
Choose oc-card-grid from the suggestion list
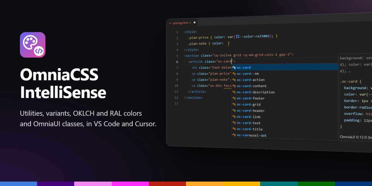click(285, 104)
